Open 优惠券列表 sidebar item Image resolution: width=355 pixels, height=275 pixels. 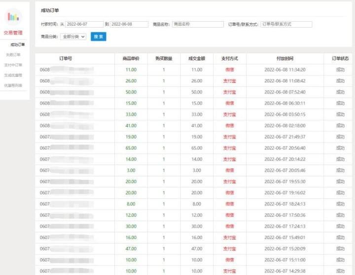(13, 85)
